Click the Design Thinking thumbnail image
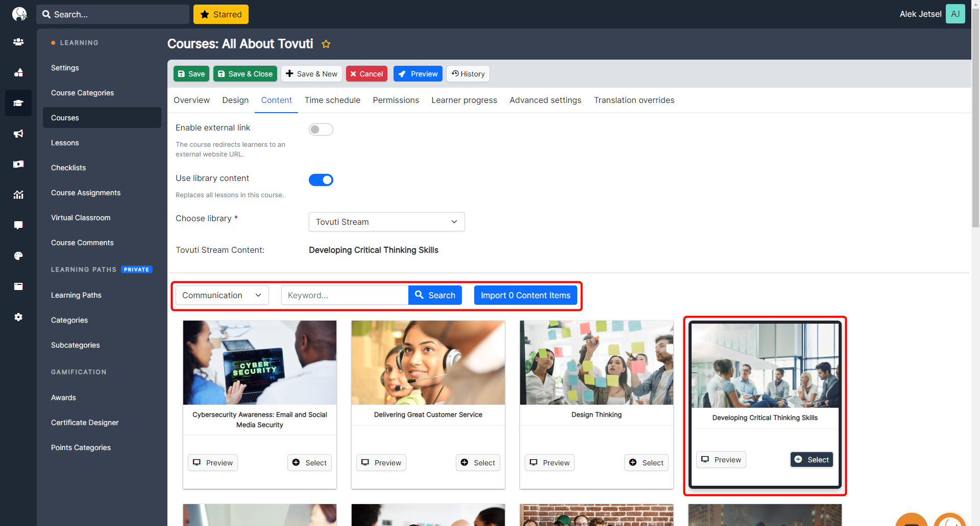 (x=597, y=362)
